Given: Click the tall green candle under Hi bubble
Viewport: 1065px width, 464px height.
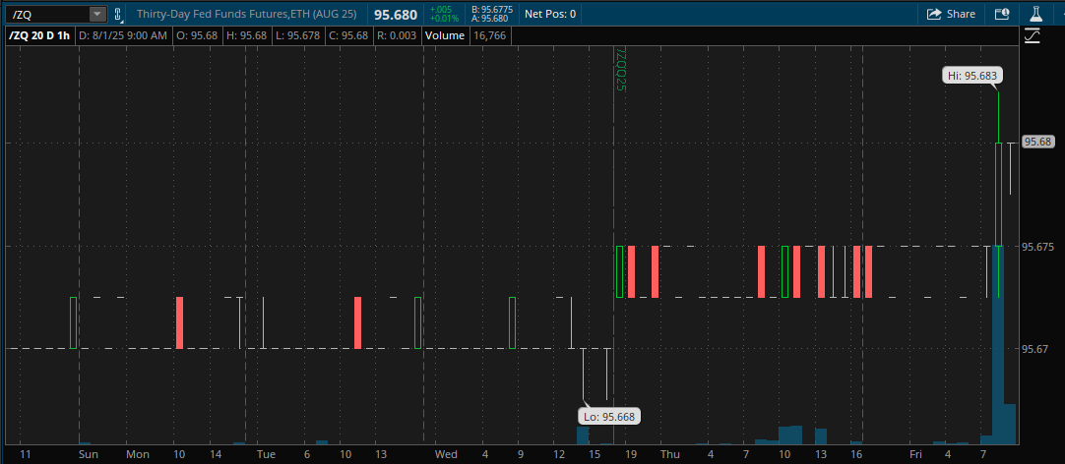Looking at the screenshot, I should 998,194.
